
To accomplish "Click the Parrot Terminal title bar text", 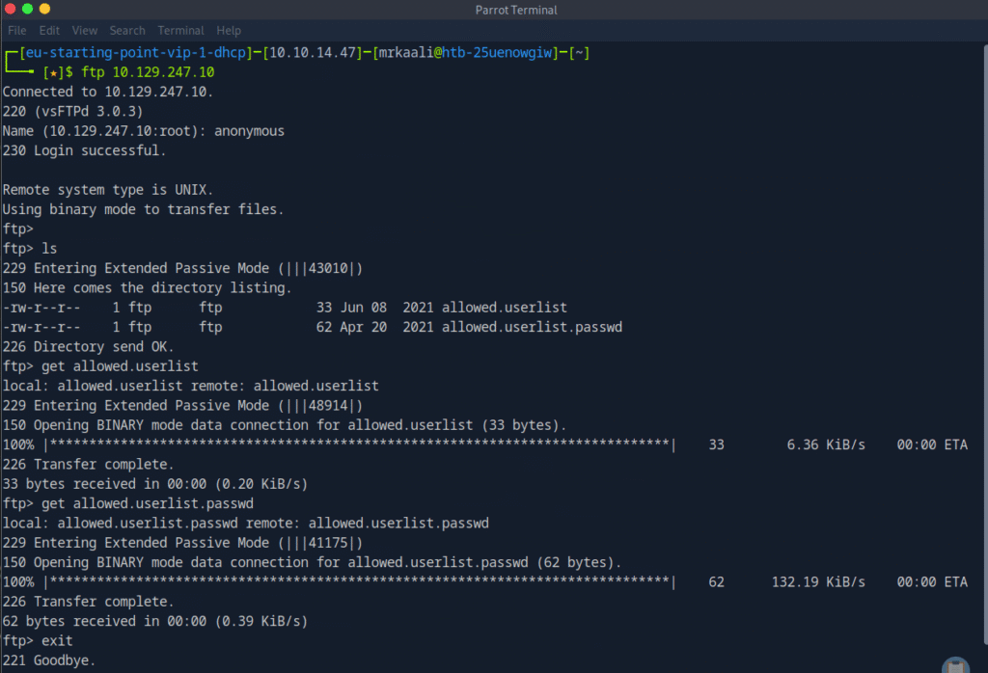I will [x=516, y=10].
